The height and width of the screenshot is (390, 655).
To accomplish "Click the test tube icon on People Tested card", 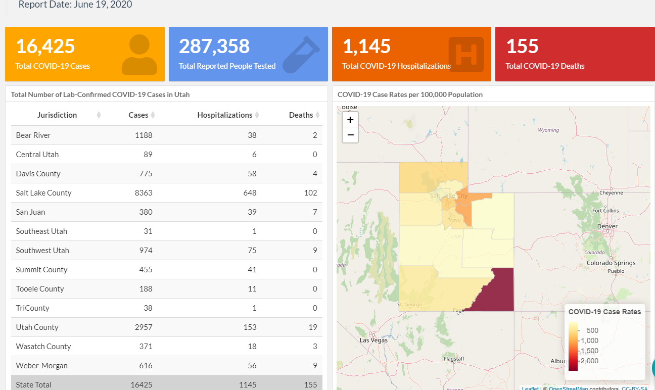I will point(301,54).
